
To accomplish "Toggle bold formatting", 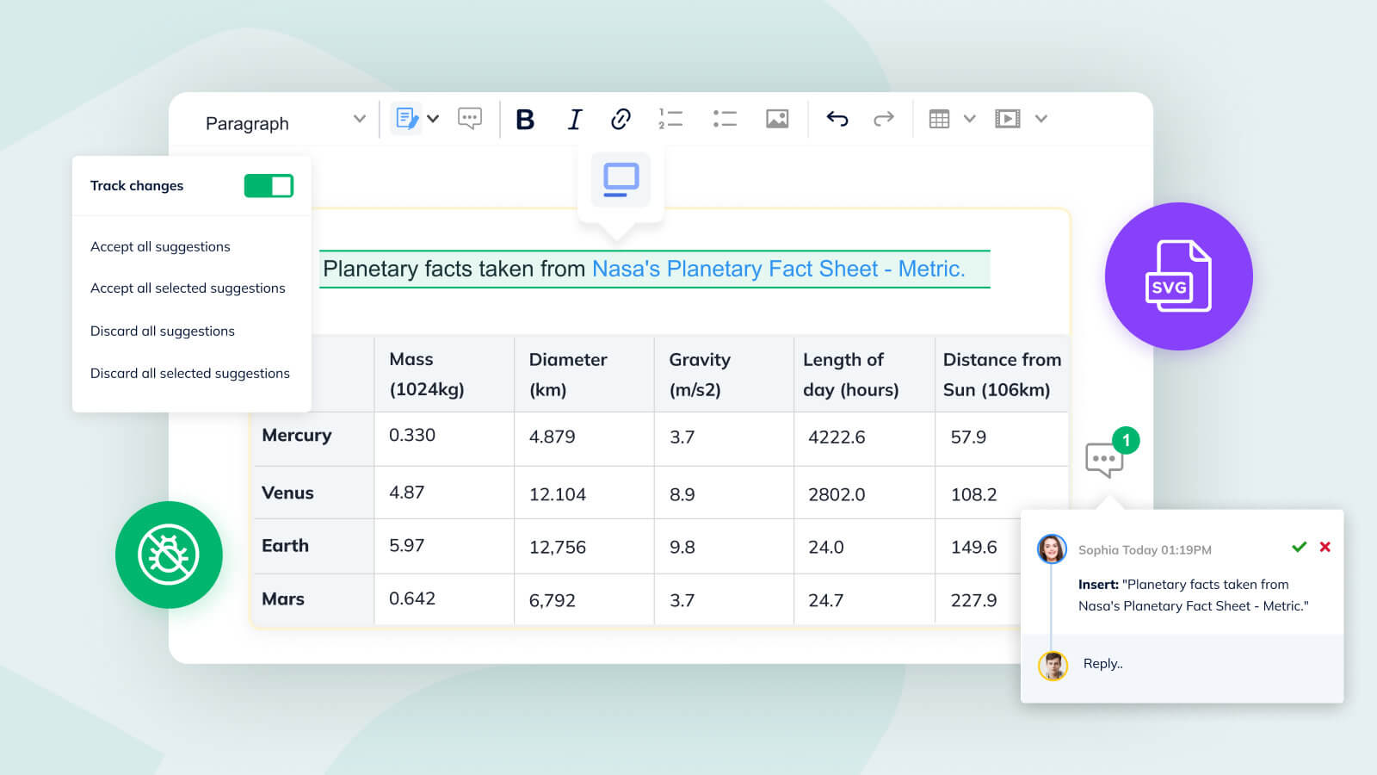I will tap(525, 119).
